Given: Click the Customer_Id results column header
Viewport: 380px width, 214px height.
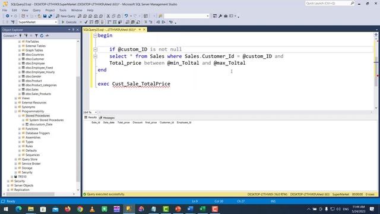Looking at the screenshot, I should [x=167, y=122].
